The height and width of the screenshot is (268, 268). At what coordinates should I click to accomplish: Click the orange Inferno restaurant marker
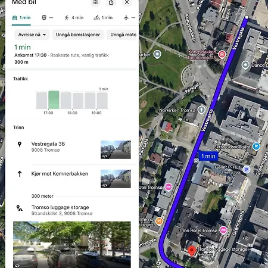click(159, 221)
